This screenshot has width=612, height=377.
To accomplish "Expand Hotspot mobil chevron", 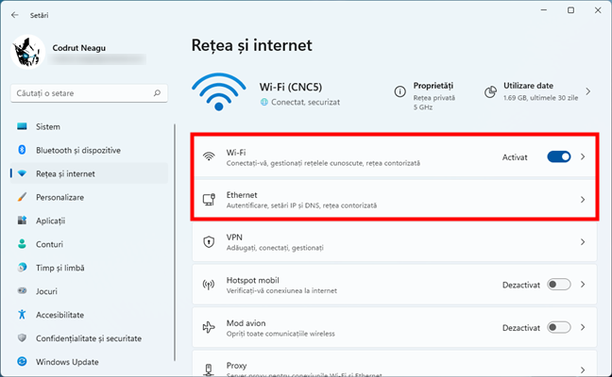I will [x=583, y=285].
